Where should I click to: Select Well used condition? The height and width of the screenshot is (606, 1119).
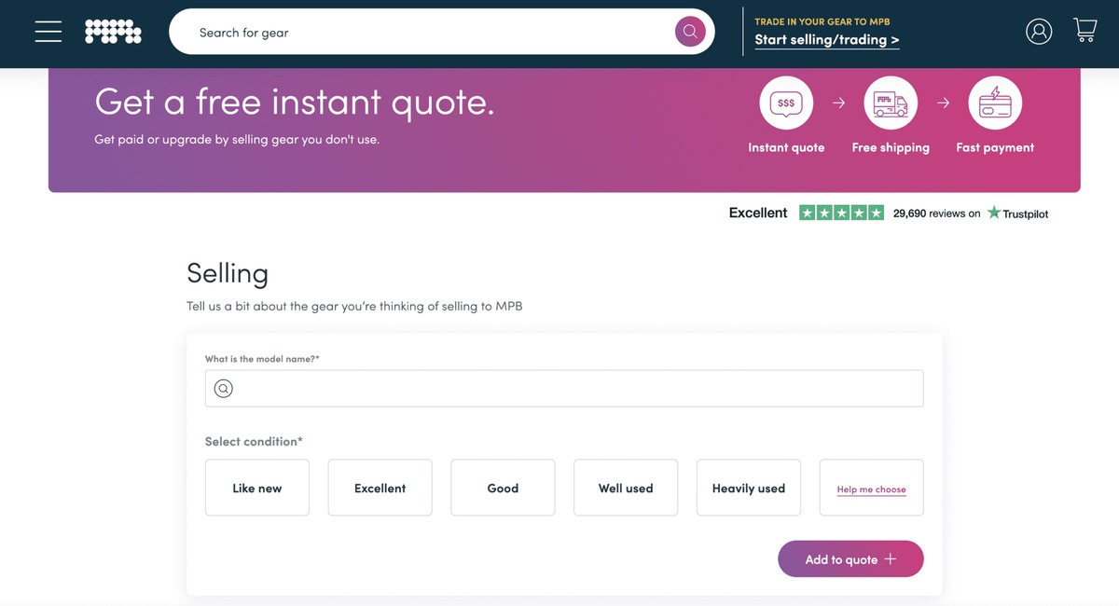(626, 488)
